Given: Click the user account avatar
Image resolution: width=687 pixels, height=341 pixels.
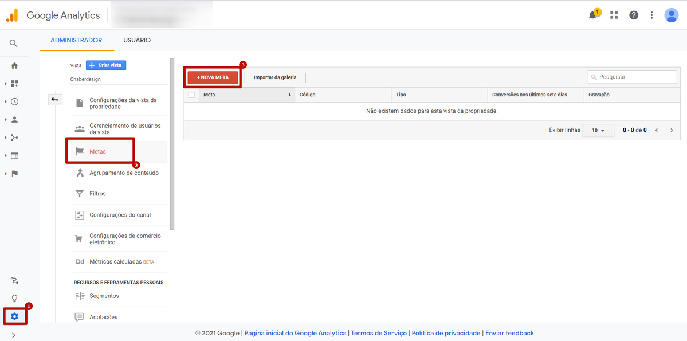Looking at the screenshot, I should [671, 15].
